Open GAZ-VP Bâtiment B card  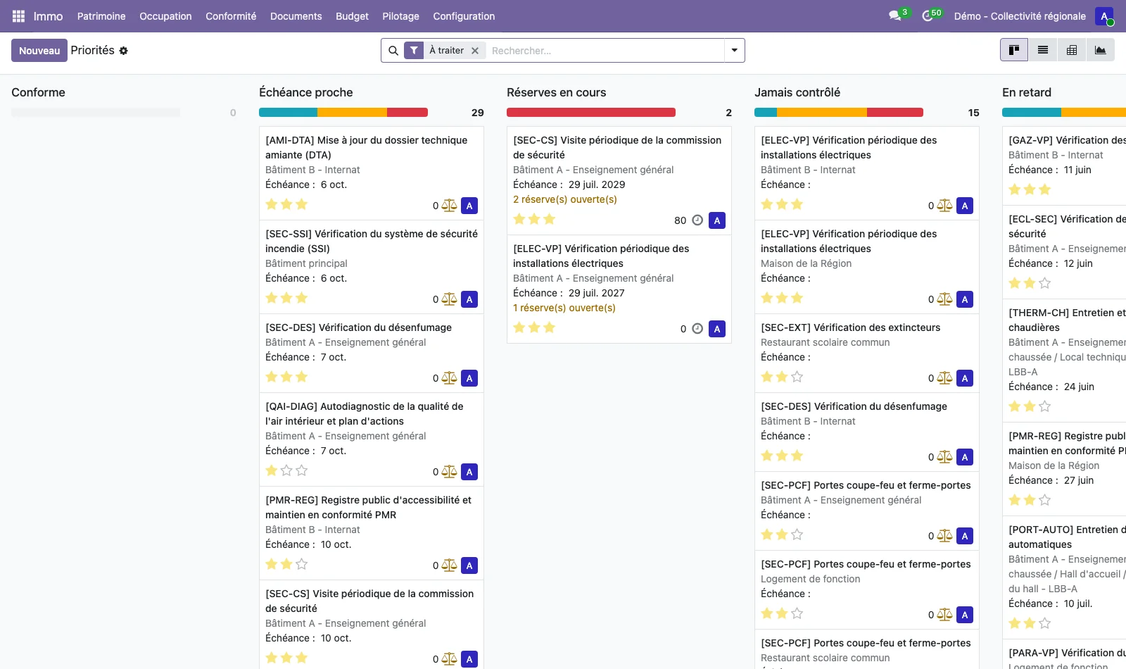point(1064,165)
